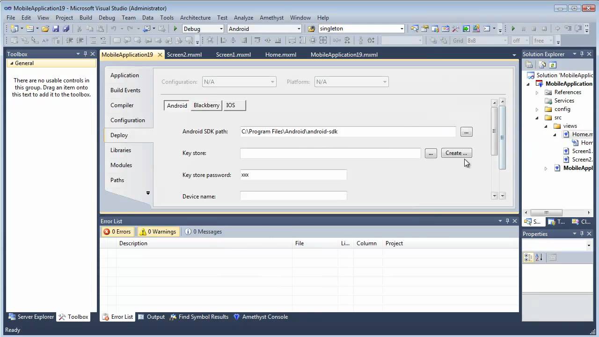
Task: Open the Toolbox wrench icon in toolbar
Action: click(455, 29)
